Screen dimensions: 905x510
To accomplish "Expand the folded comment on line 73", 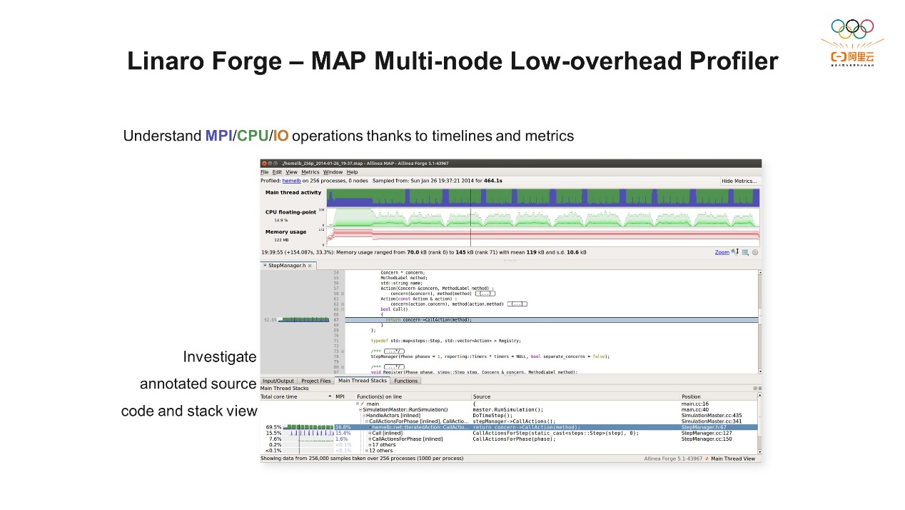I will pyautogui.click(x=394, y=351).
